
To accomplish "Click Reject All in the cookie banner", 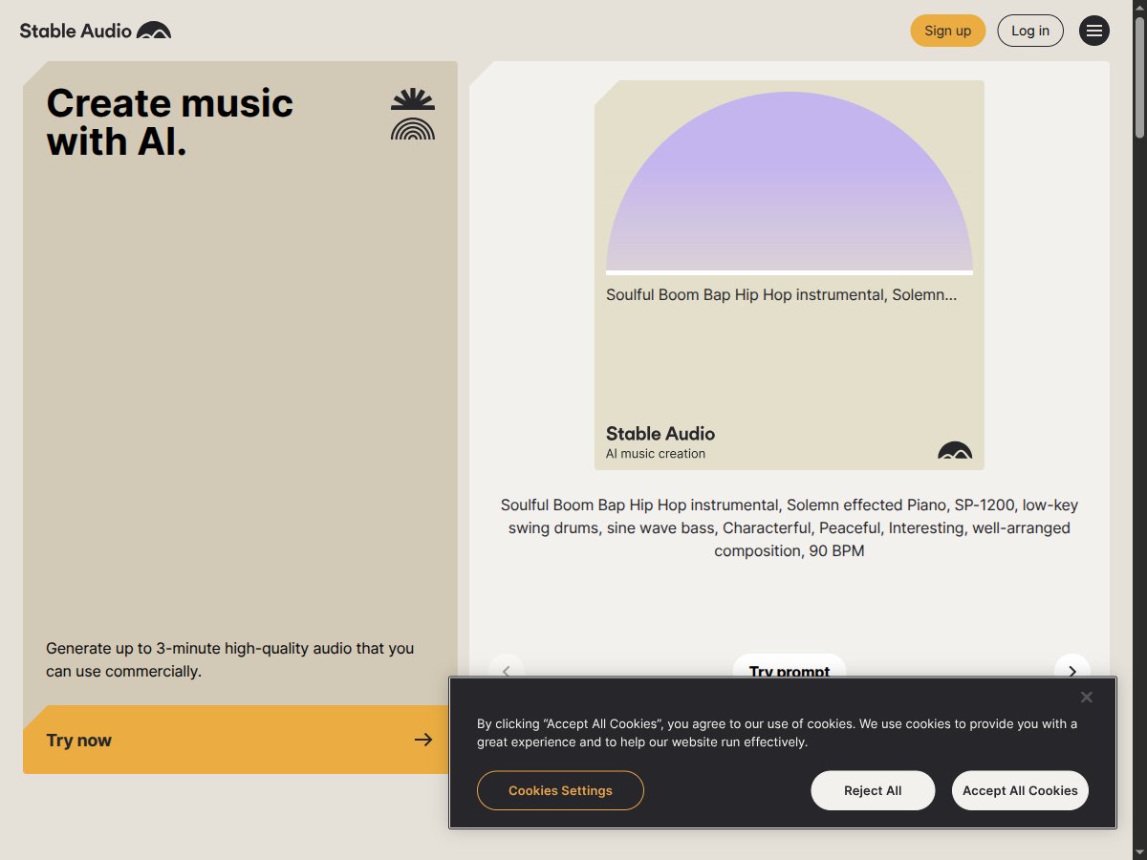I will 873,790.
